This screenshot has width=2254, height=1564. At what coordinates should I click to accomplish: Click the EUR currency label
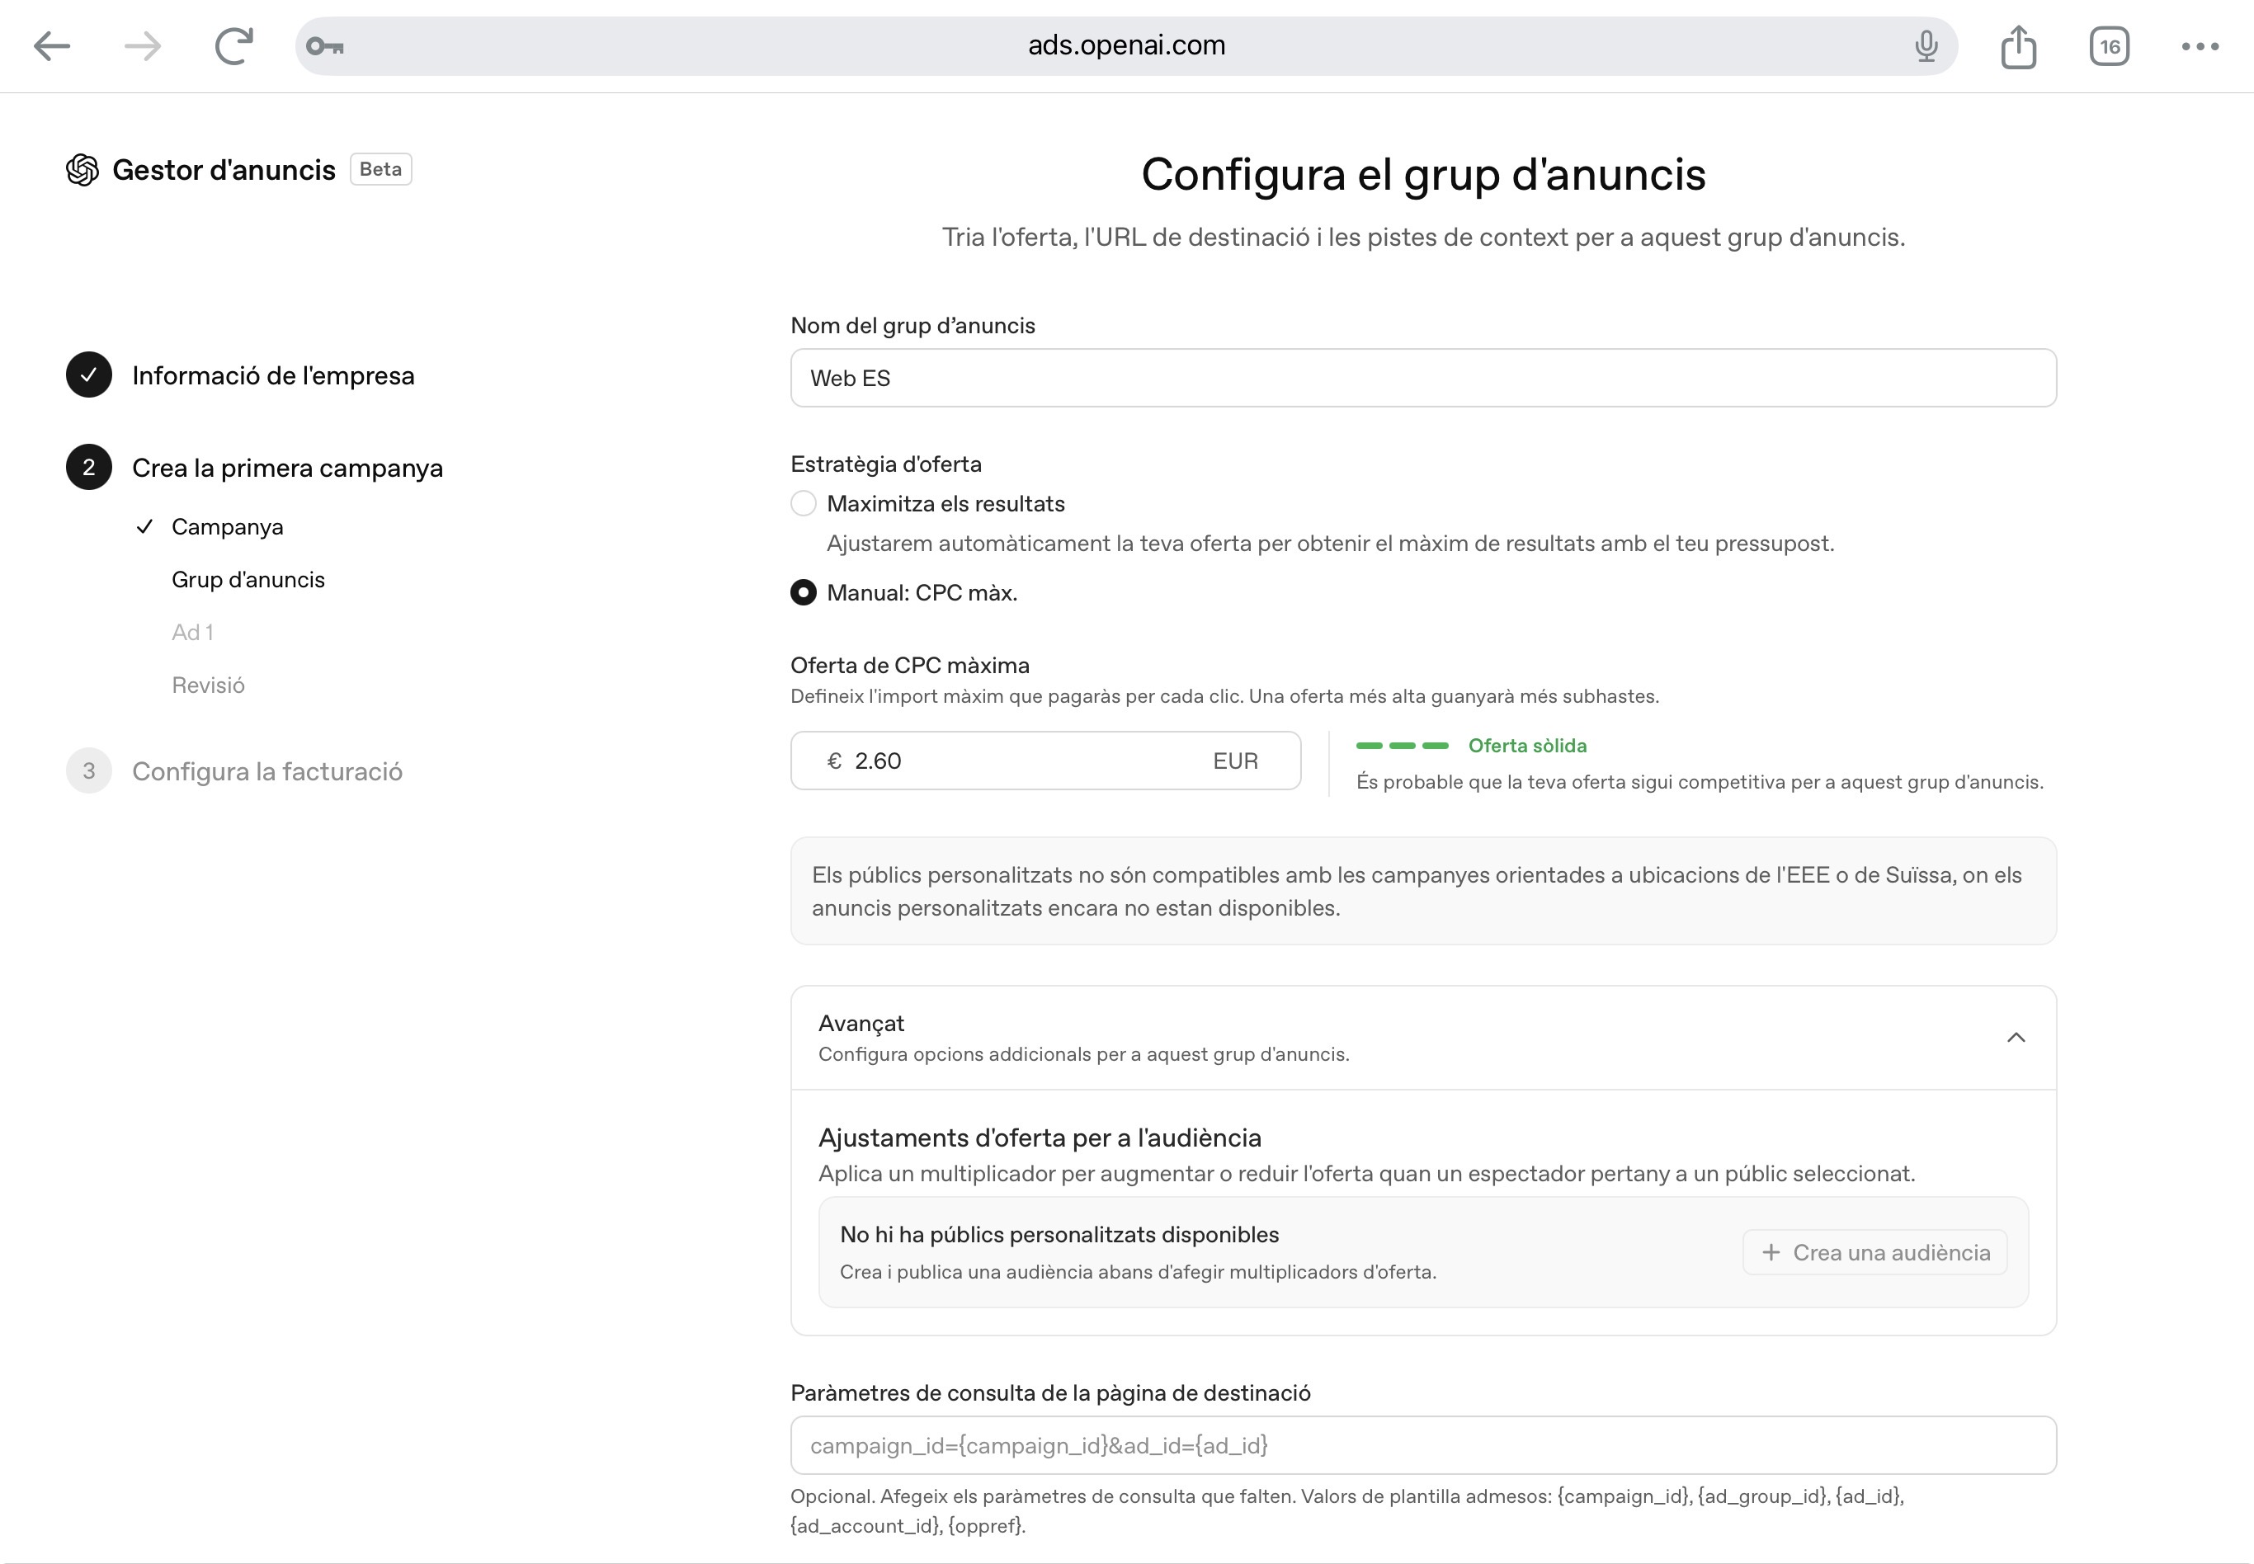pyautogui.click(x=1235, y=761)
